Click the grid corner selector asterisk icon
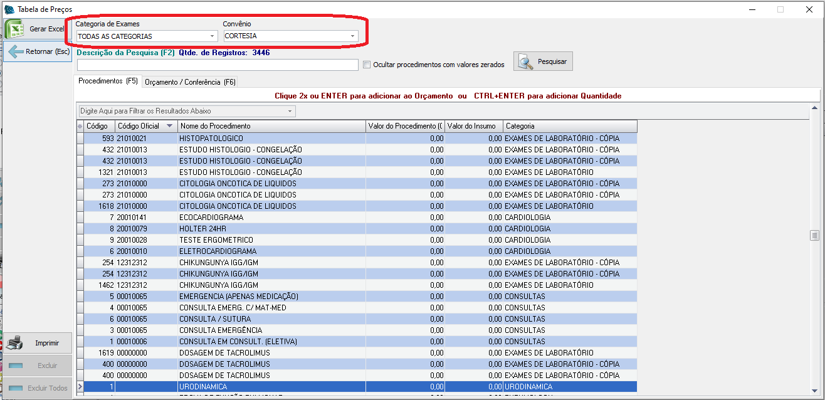 pyautogui.click(x=79, y=127)
